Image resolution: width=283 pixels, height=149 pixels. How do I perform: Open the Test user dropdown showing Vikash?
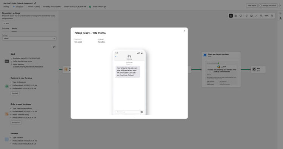29,38
